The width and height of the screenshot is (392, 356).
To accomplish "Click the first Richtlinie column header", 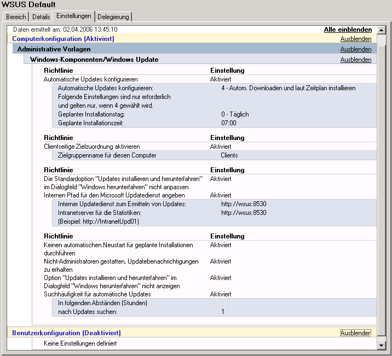I will click(x=59, y=71).
